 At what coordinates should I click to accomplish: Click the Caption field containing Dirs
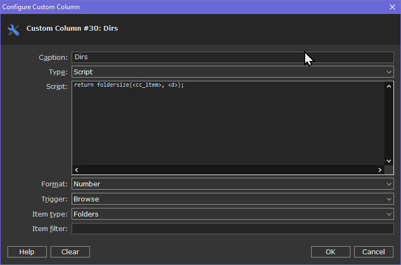[x=232, y=57]
